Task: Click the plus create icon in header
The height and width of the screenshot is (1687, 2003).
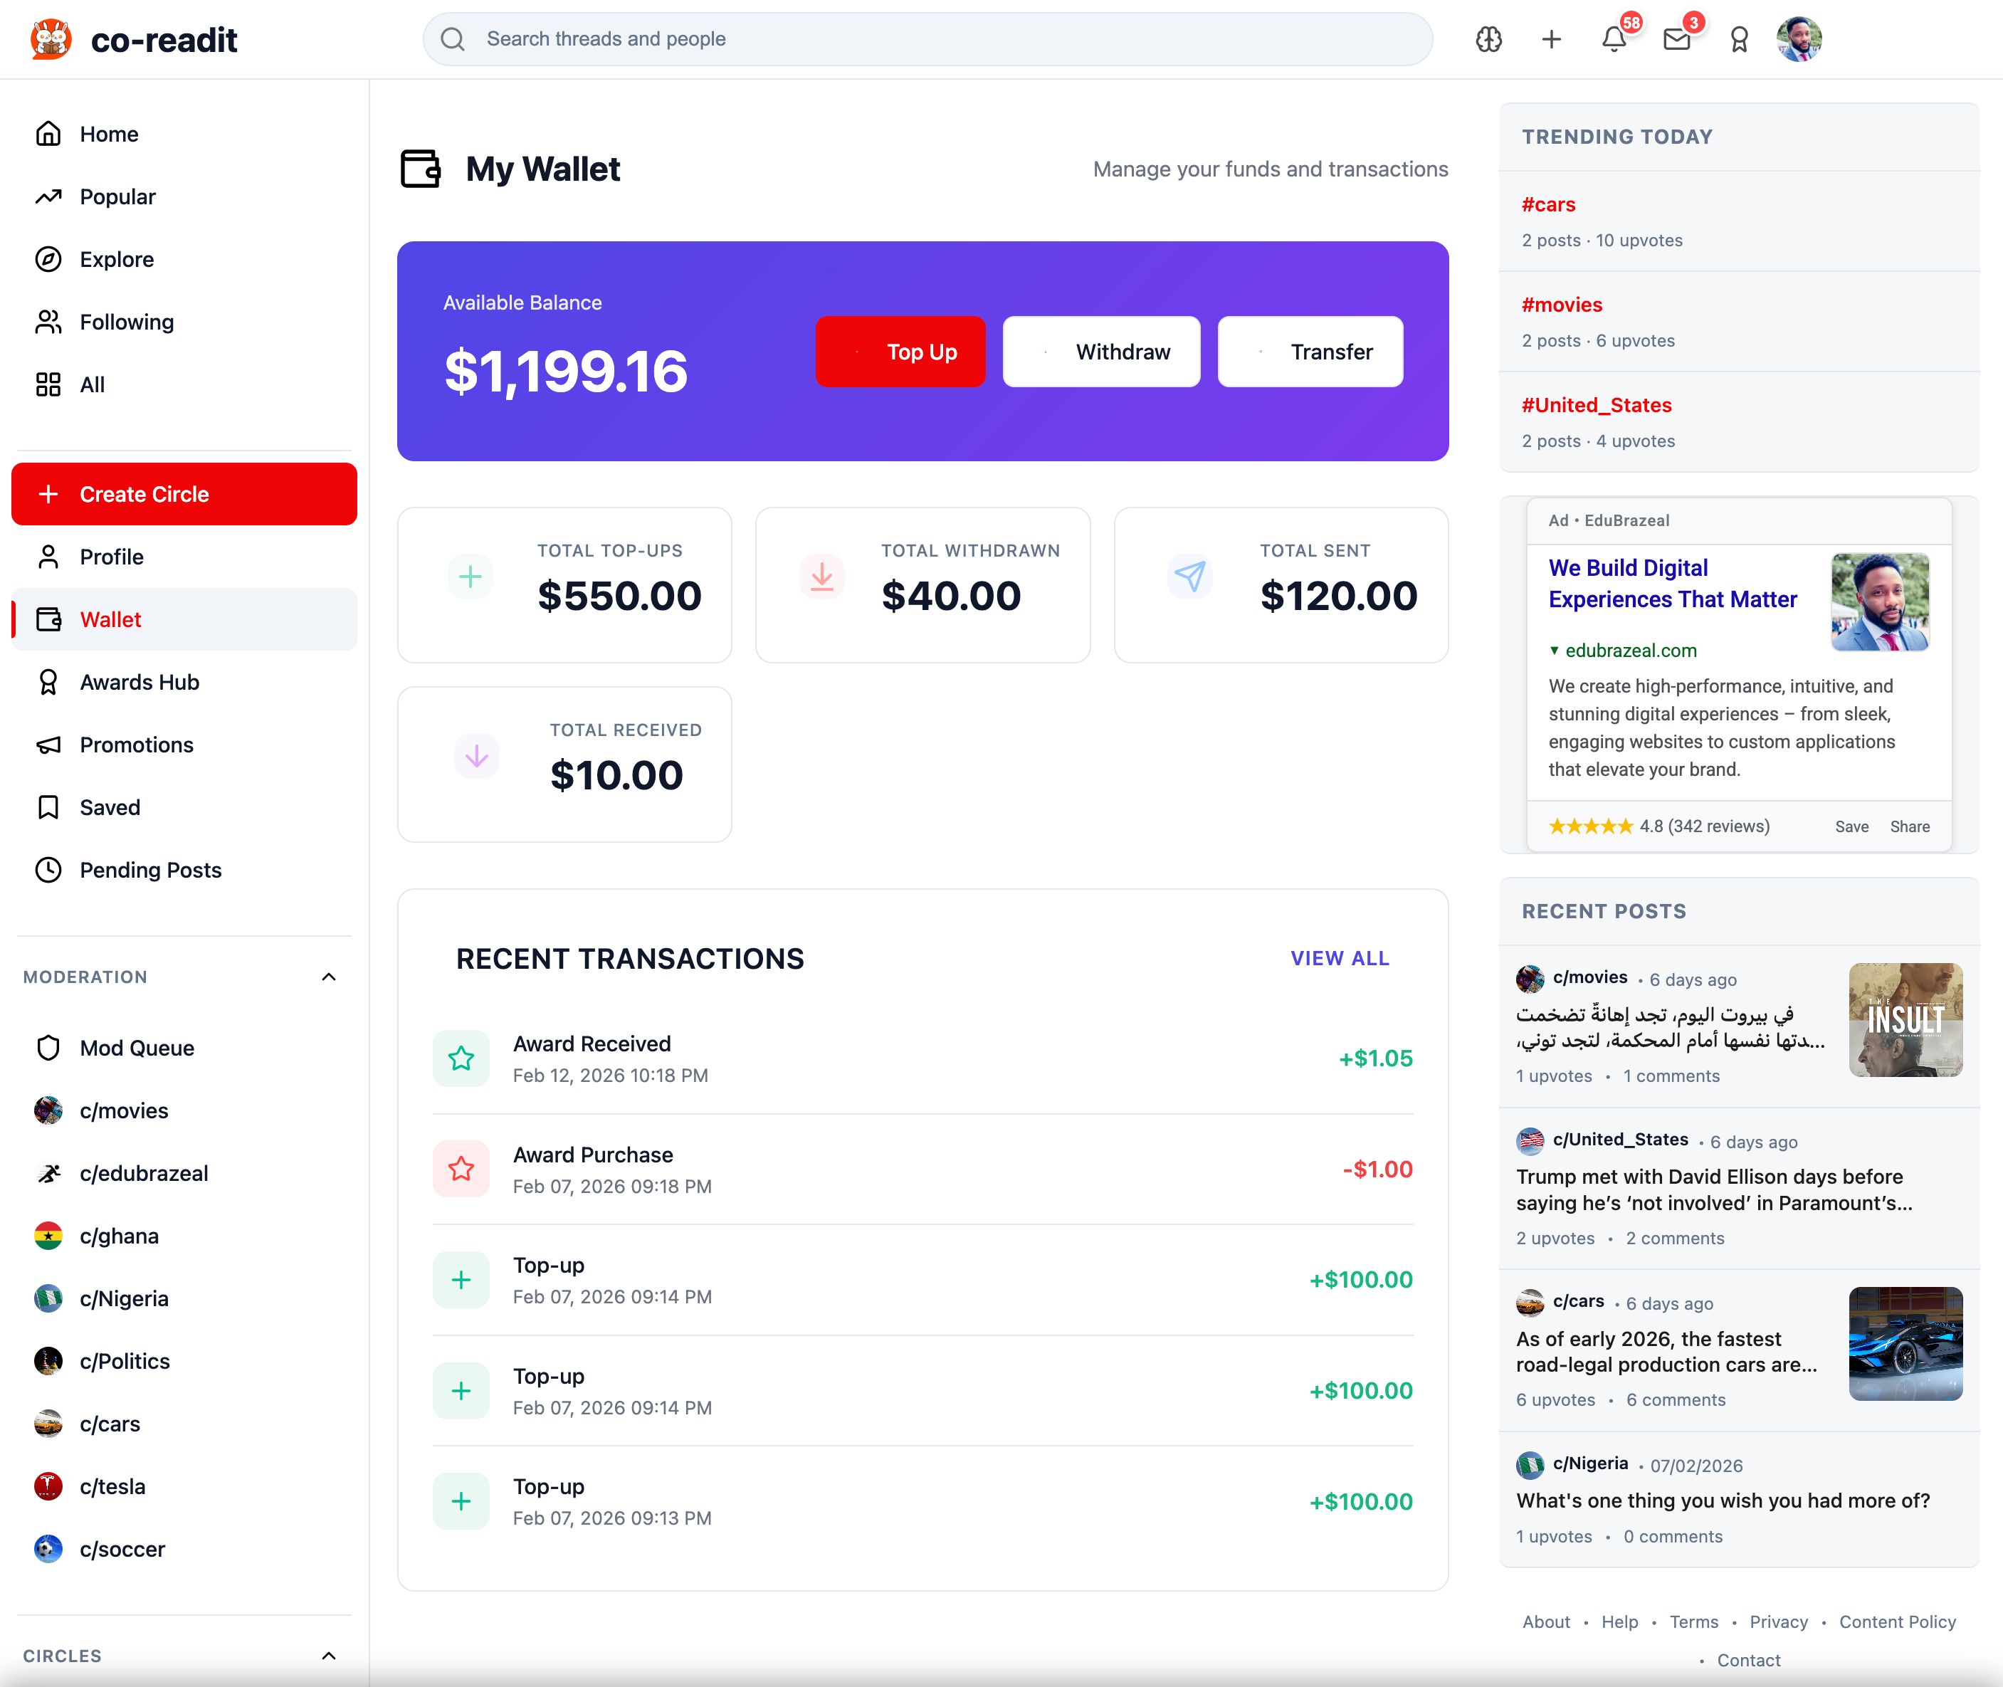Action: [1551, 39]
